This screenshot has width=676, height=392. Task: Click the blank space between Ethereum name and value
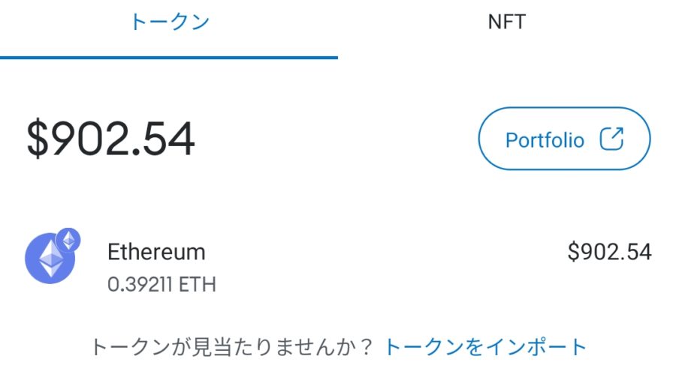tap(383, 255)
